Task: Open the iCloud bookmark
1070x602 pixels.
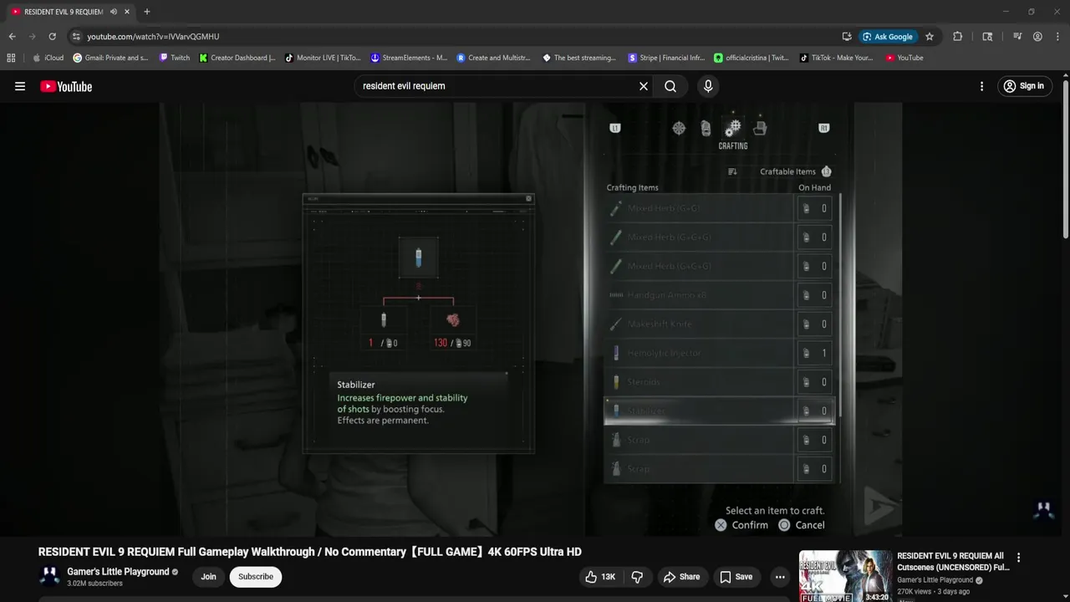Action: tap(48, 58)
